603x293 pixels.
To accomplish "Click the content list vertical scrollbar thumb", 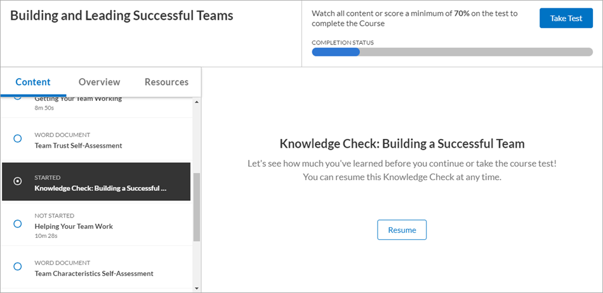I will click(x=197, y=207).
